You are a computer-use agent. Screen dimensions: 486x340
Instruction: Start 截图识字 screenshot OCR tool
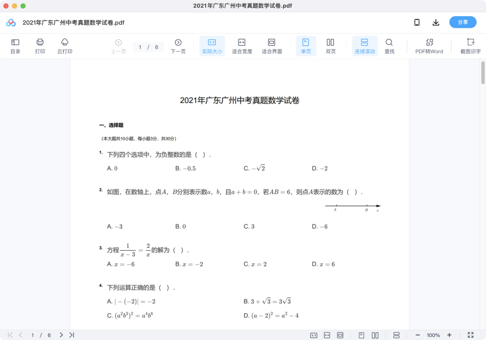pos(471,46)
